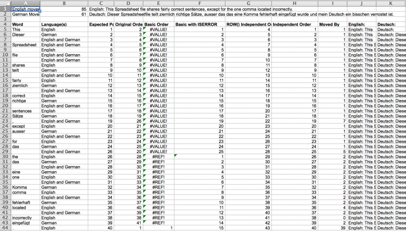406x231 pixels.
Task: Select row 44 header
Action: 6,228
